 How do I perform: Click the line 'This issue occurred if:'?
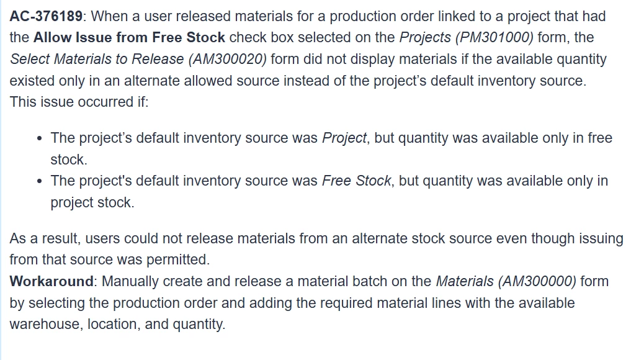(79, 102)
